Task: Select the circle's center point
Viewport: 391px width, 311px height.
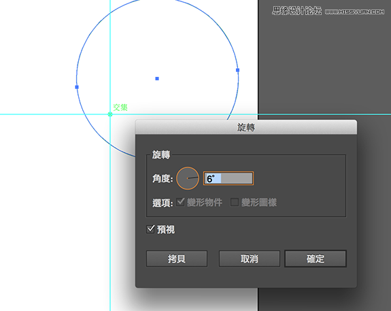Action: pyautogui.click(x=157, y=79)
